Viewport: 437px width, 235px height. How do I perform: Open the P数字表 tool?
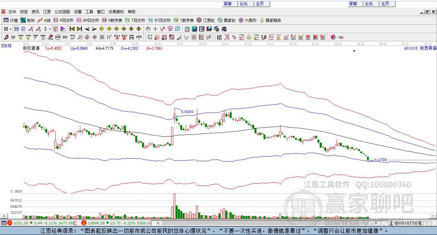(x=112, y=20)
